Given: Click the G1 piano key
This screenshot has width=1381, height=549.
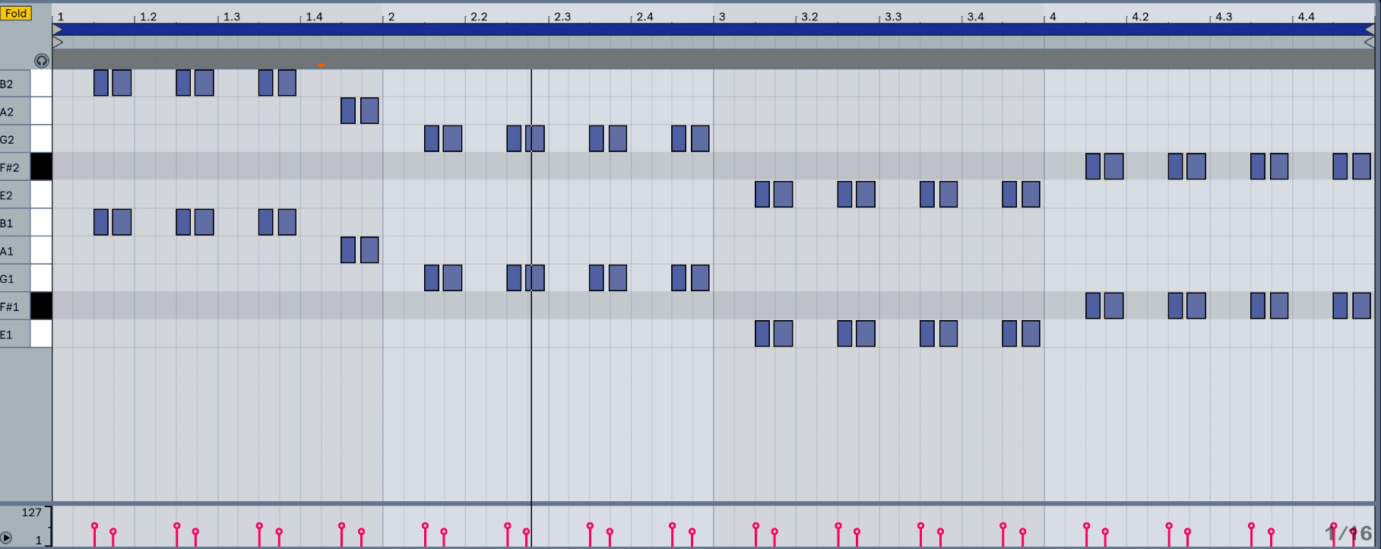Looking at the screenshot, I should click(41, 278).
